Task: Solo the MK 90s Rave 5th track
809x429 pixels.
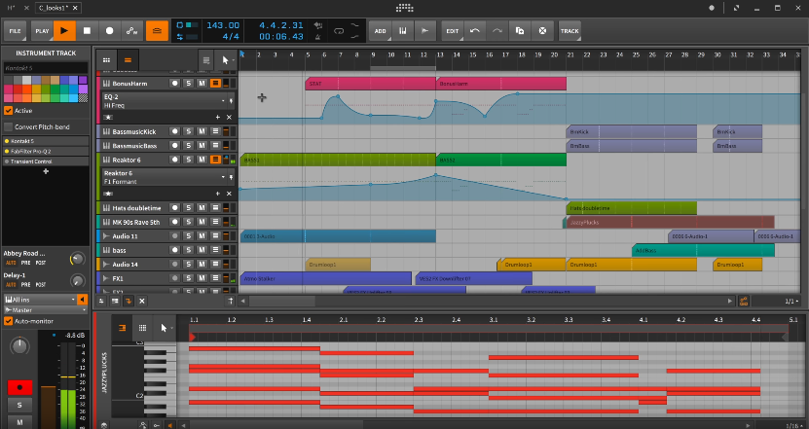Action: [x=188, y=222]
